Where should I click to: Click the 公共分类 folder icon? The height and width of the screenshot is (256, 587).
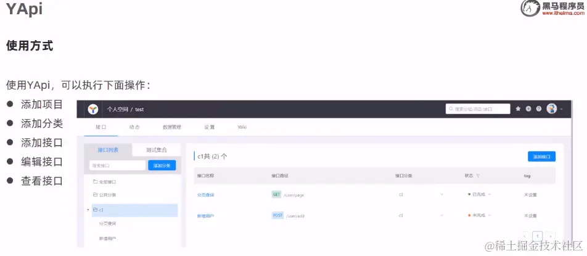pyautogui.click(x=95, y=194)
